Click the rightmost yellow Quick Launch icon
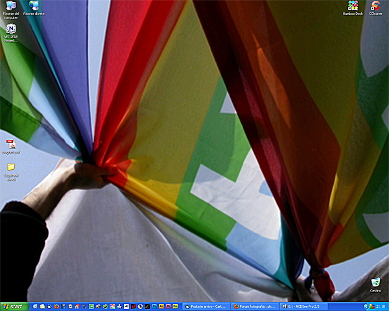389x311 pixels. click(x=176, y=306)
